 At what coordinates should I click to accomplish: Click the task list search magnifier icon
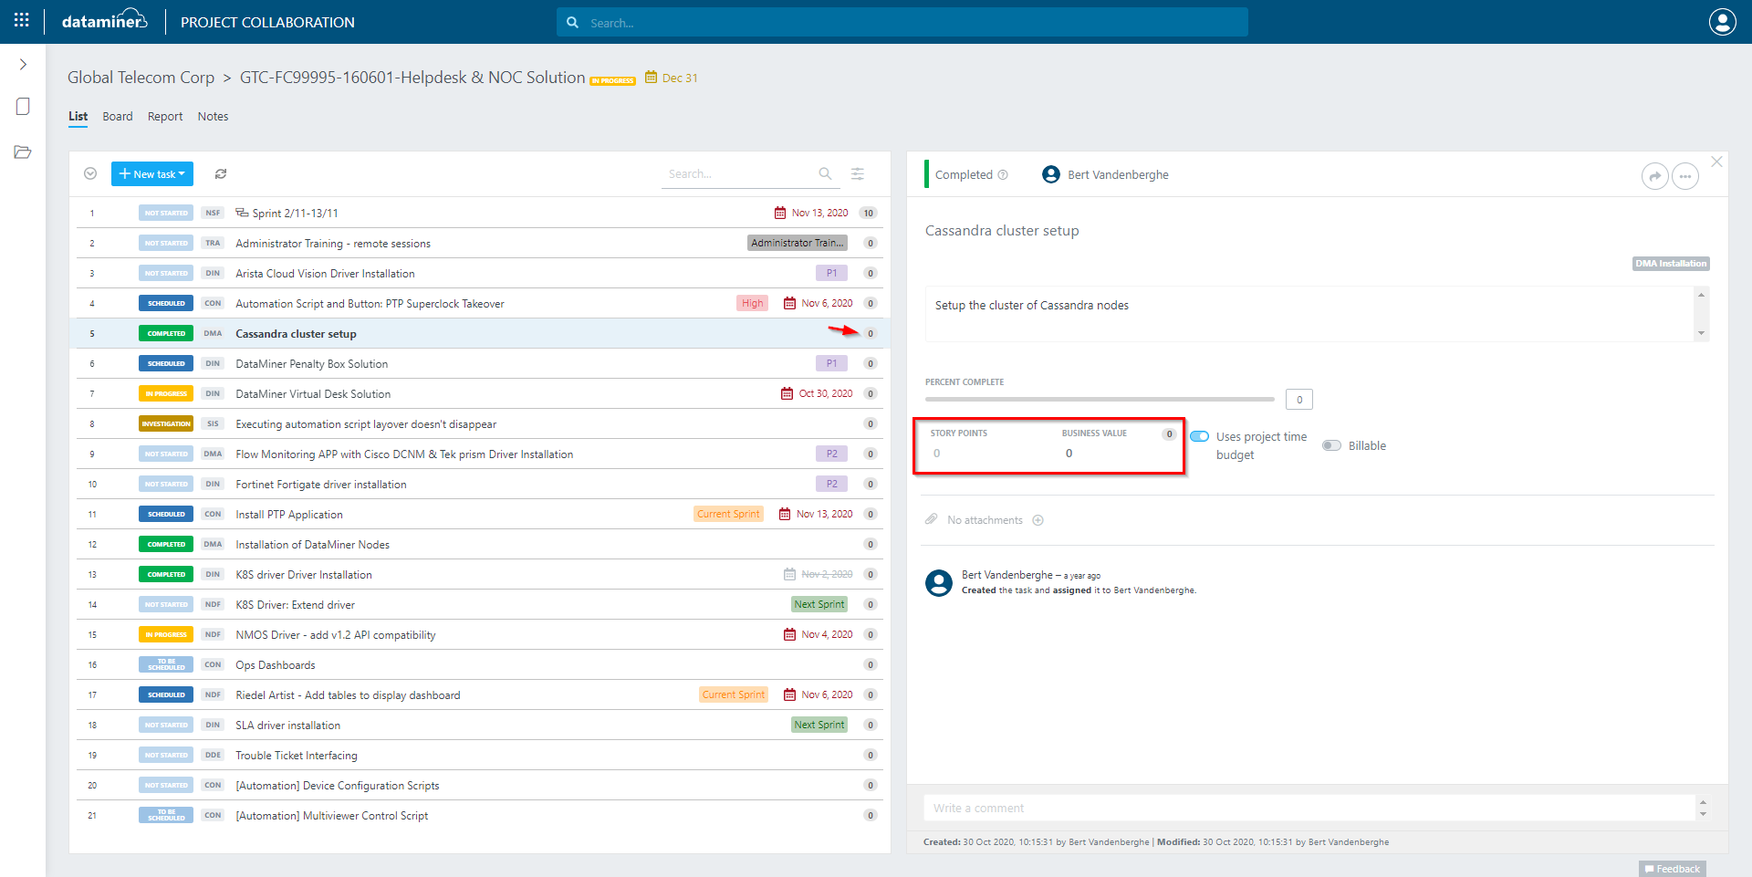(x=825, y=173)
